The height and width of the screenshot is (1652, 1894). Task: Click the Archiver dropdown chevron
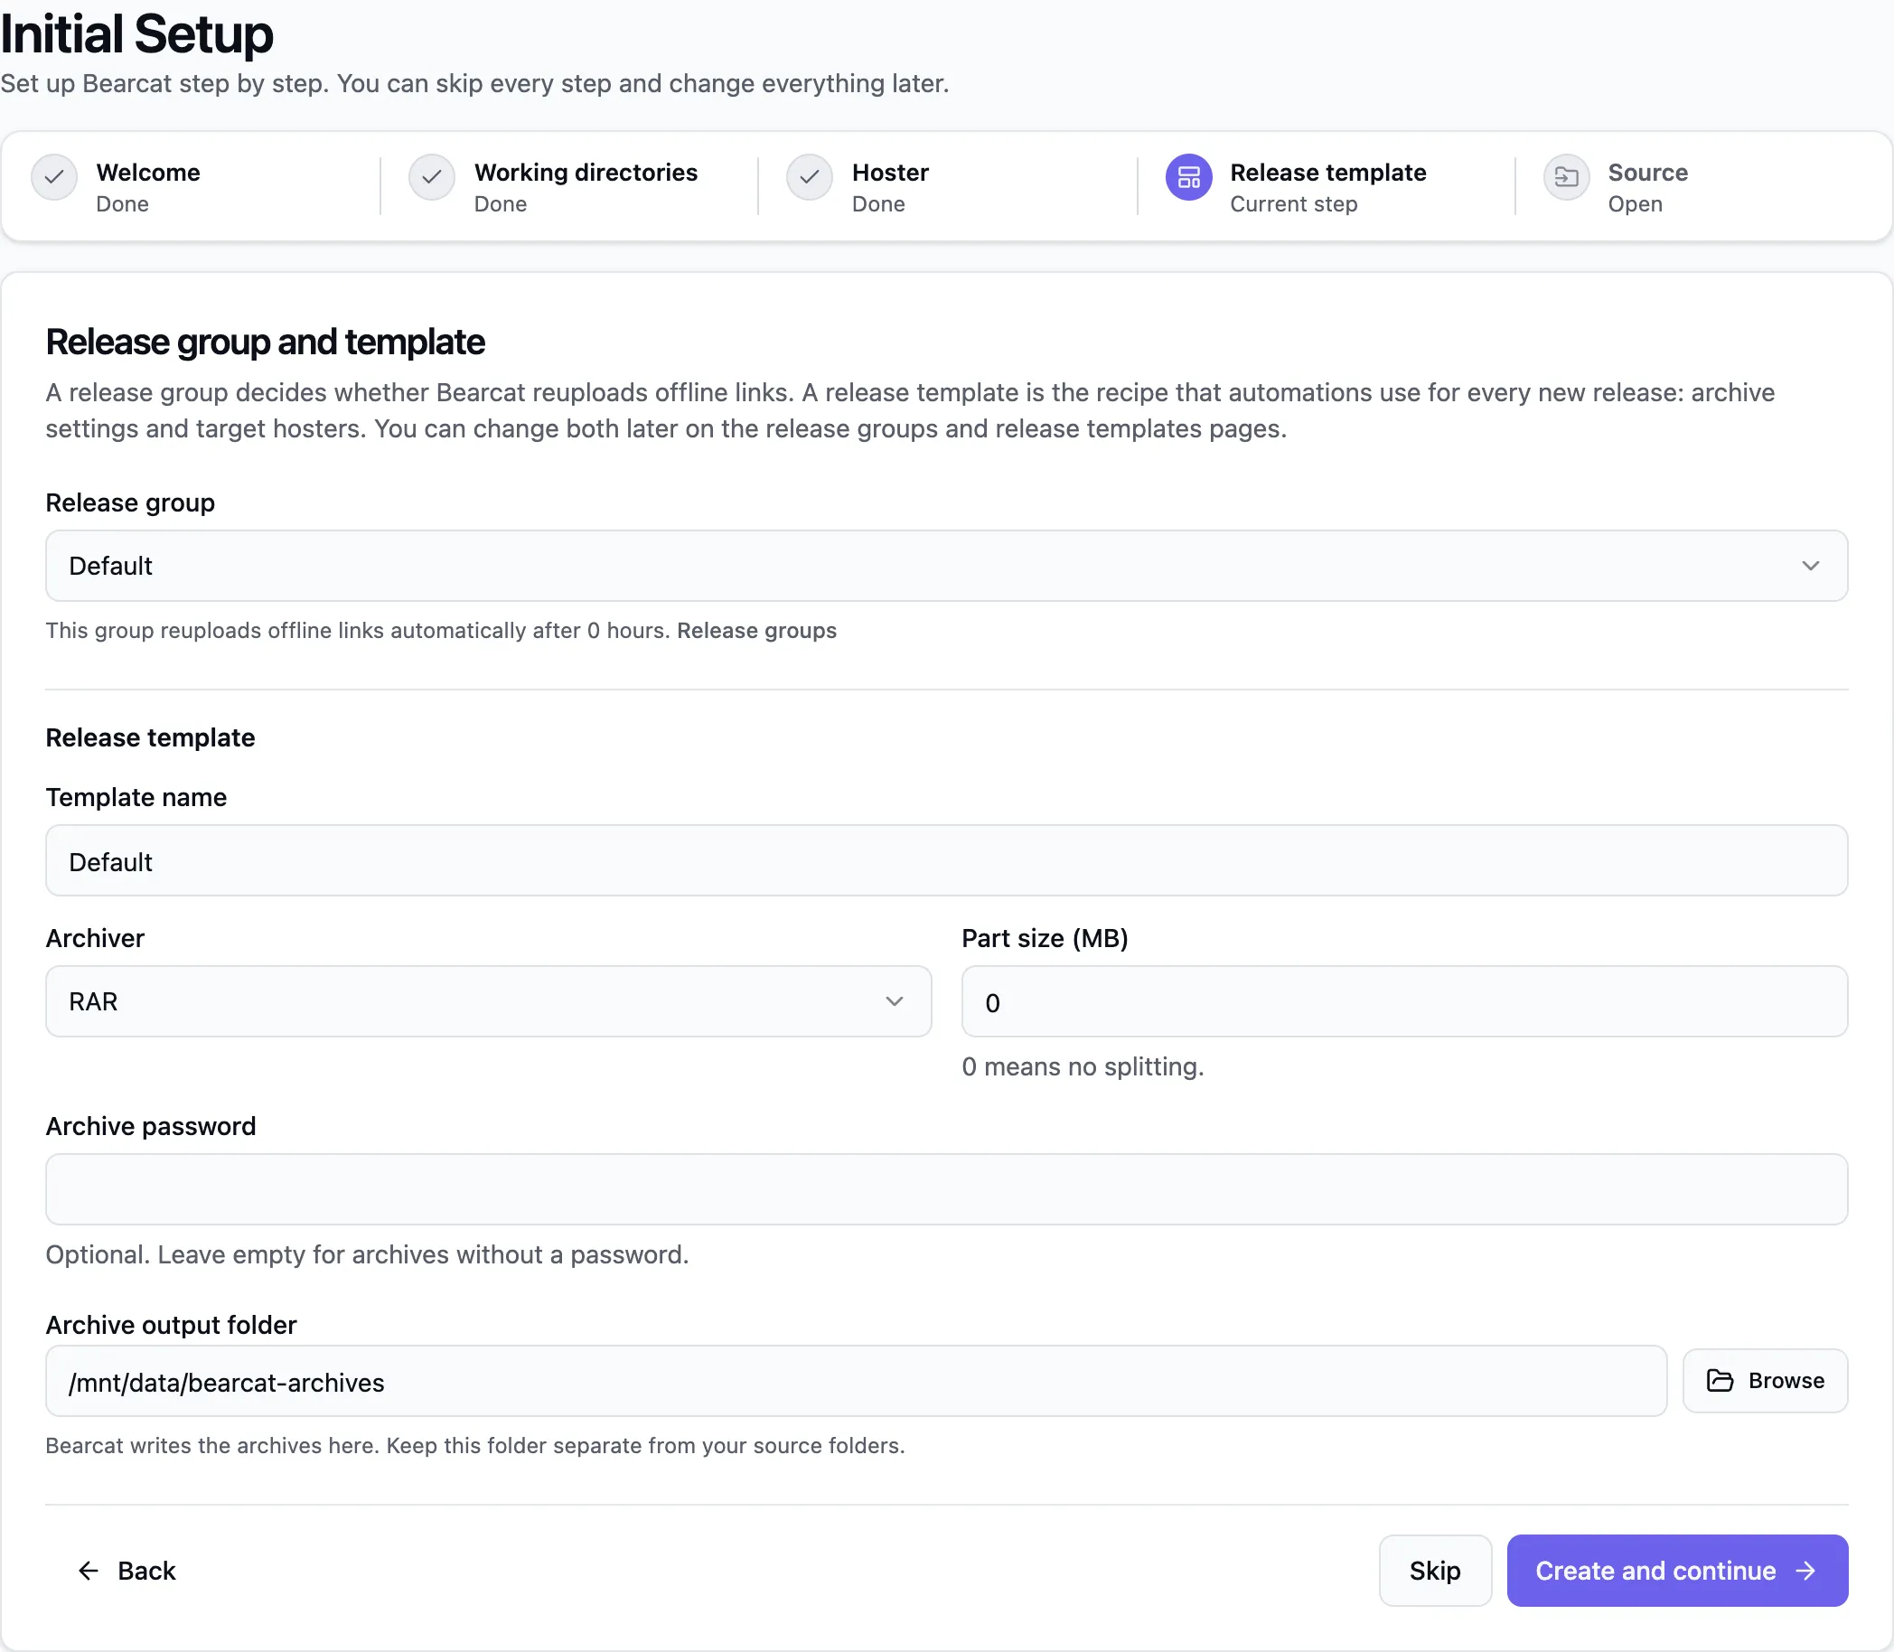click(894, 1001)
